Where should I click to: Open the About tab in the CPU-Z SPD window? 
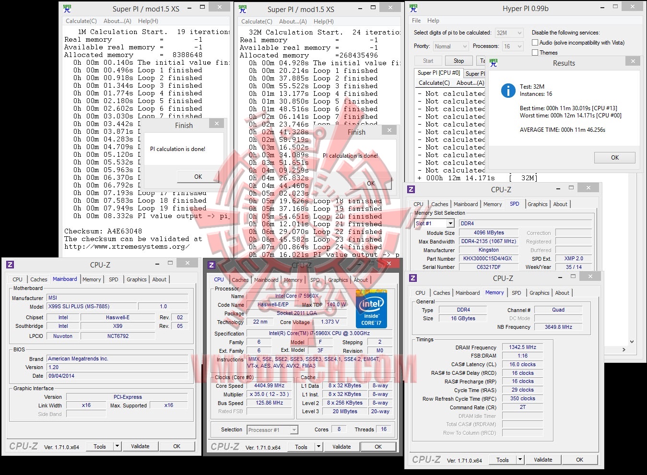560,204
